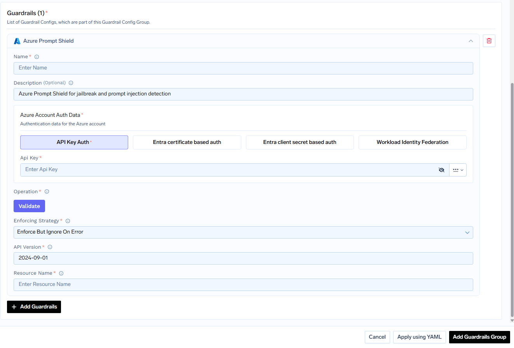The height and width of the screenshot is (348, 514).
Task: Show info tooltip for Operation
Action: (x=47, y=192)
